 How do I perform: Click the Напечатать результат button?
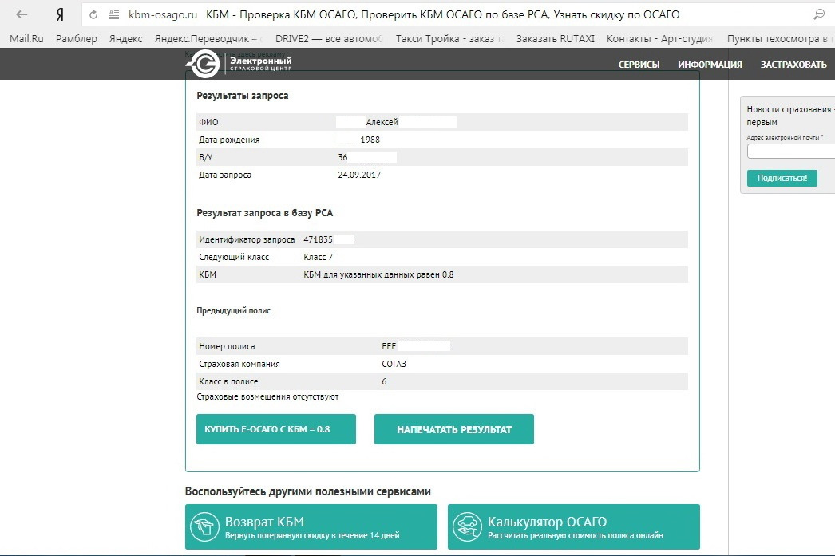click(453, 429)
